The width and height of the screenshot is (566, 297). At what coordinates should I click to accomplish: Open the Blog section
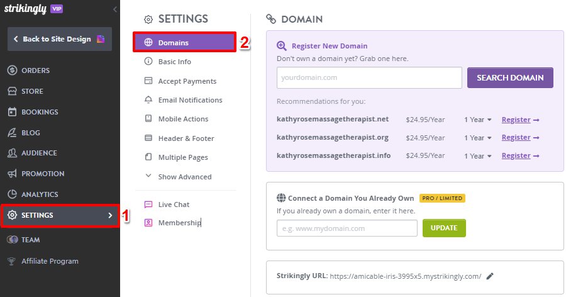point(31,133)
